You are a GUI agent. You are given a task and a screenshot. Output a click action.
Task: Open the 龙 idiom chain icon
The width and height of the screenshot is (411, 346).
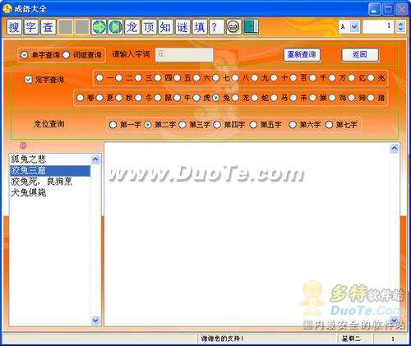click(132, 27)
